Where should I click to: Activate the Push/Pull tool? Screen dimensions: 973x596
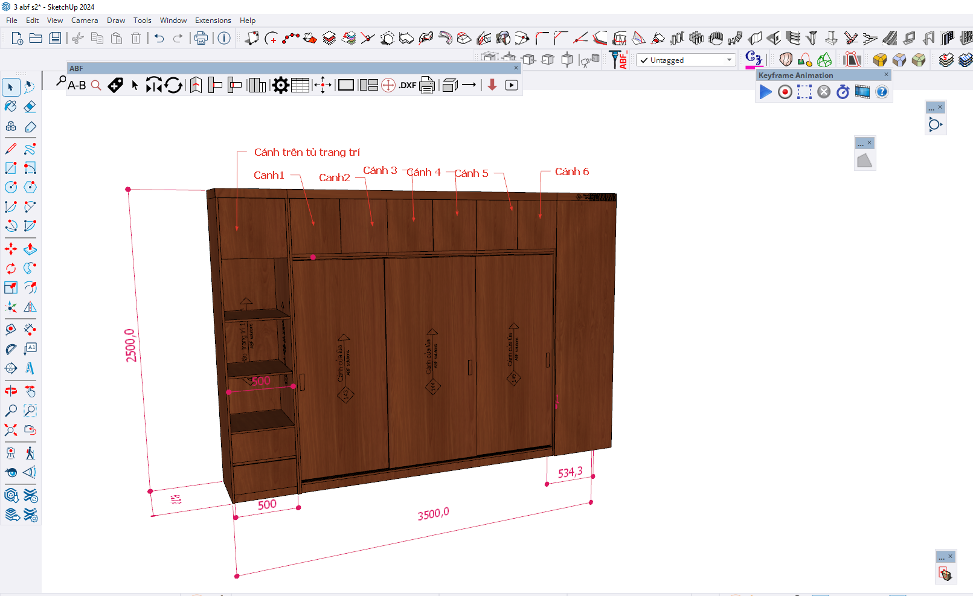click(x=30, y=249)
